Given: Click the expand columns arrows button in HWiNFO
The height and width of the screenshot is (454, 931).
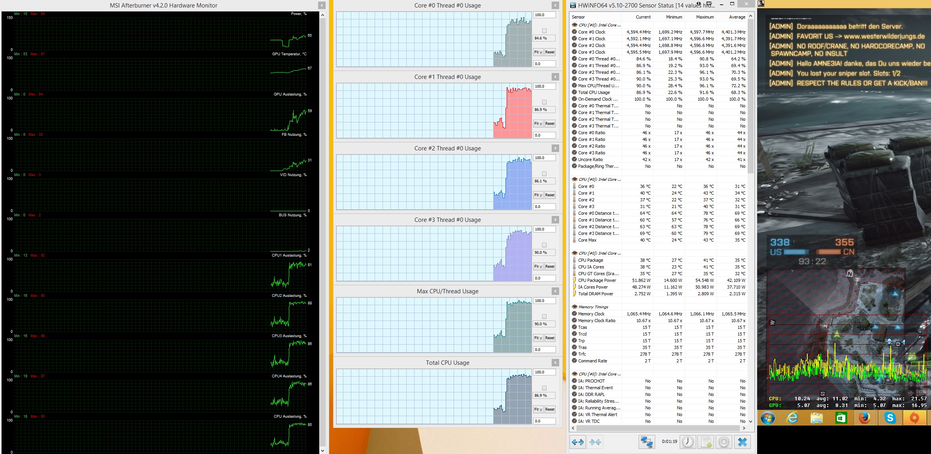Looking at the screenshot, I should 578,442.
